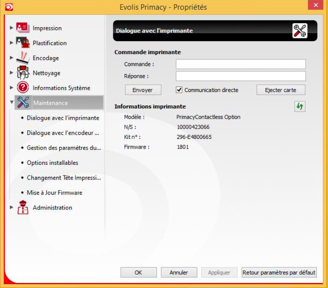Confirm with the OK button
The image size is (328, 288).
pyautogui.click(x=138, y=272)
